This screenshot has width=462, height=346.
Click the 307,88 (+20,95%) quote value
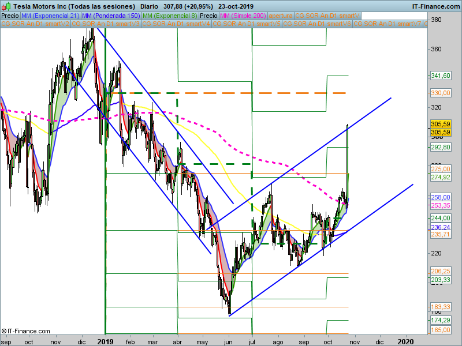(x=188, y=6)
